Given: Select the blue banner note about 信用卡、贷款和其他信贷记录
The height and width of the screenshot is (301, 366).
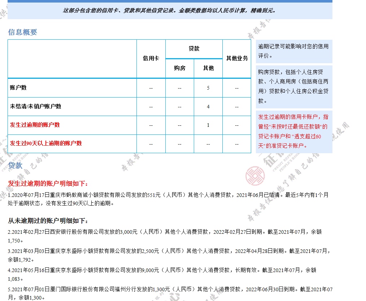Looking at the screenshot, I should [170, 10].
